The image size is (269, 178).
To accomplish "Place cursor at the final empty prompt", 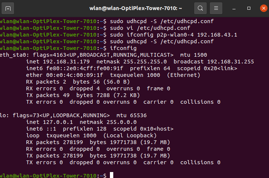I will [111, 175].
